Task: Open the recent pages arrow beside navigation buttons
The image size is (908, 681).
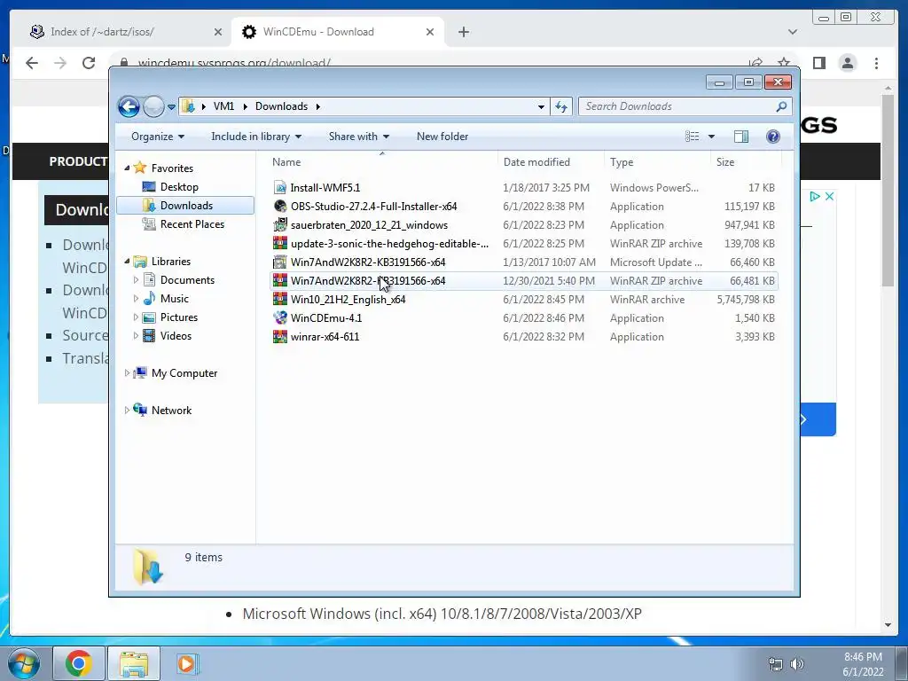Action: pyautogui.click(x=171, y=107)
